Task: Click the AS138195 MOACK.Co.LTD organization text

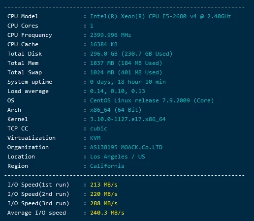Action: (126, 147)
